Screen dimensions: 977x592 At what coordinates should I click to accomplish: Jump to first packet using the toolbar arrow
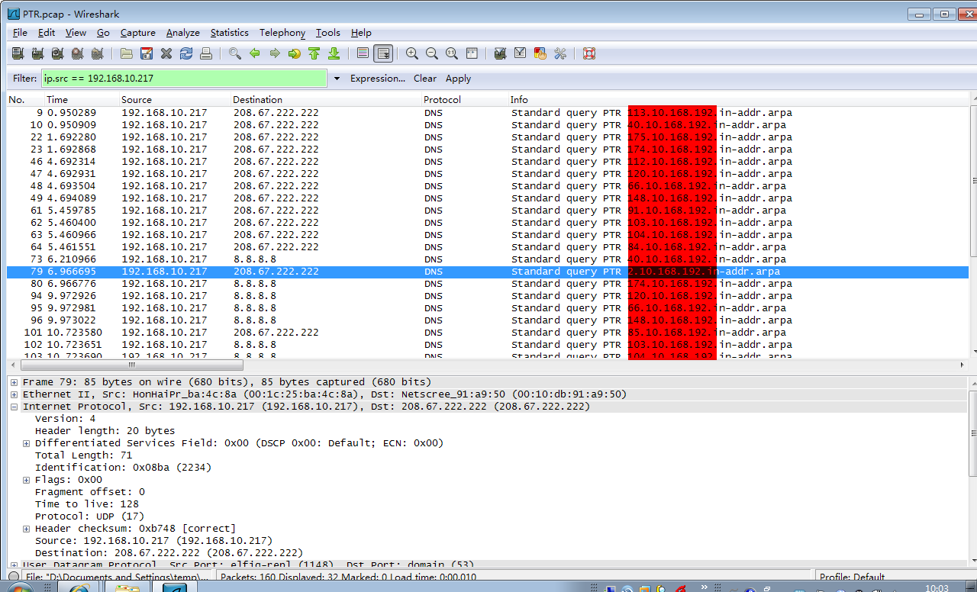coord(314,53)
